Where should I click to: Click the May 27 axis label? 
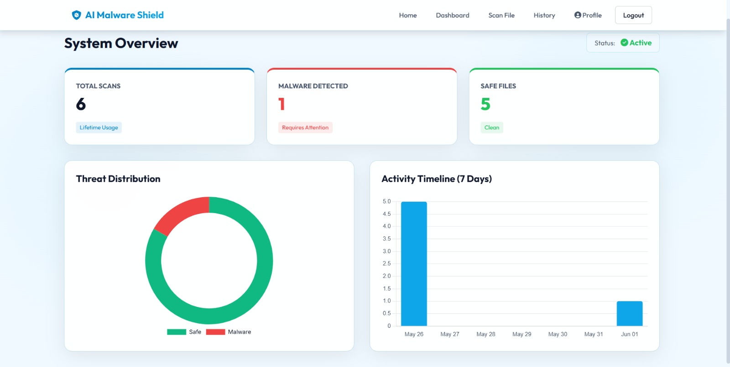(x=450, y=334)
